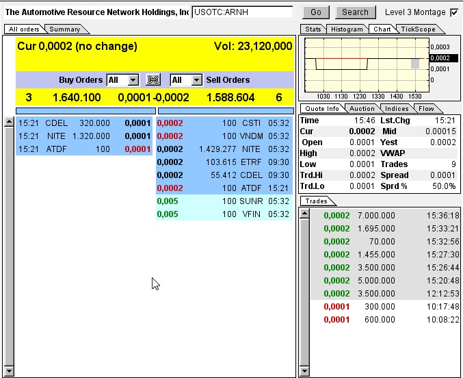The width and height of the screenshot is (463, 378).
Task: Click the USOTC:ARNH symbol input field
Action: tap(242, 12)
